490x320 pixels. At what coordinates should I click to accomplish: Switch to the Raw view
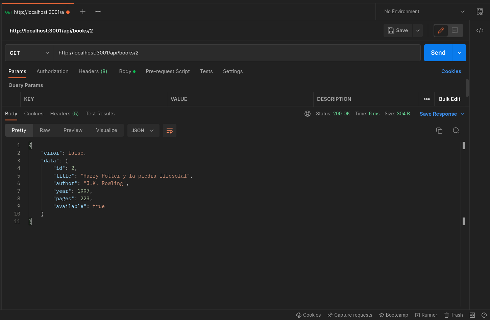point(45,130)
